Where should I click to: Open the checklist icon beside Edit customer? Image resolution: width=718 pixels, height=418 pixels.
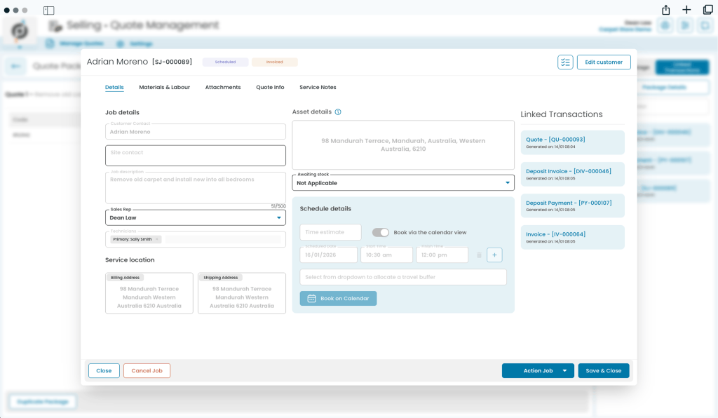pyautogui.click(x=565, y=62)
